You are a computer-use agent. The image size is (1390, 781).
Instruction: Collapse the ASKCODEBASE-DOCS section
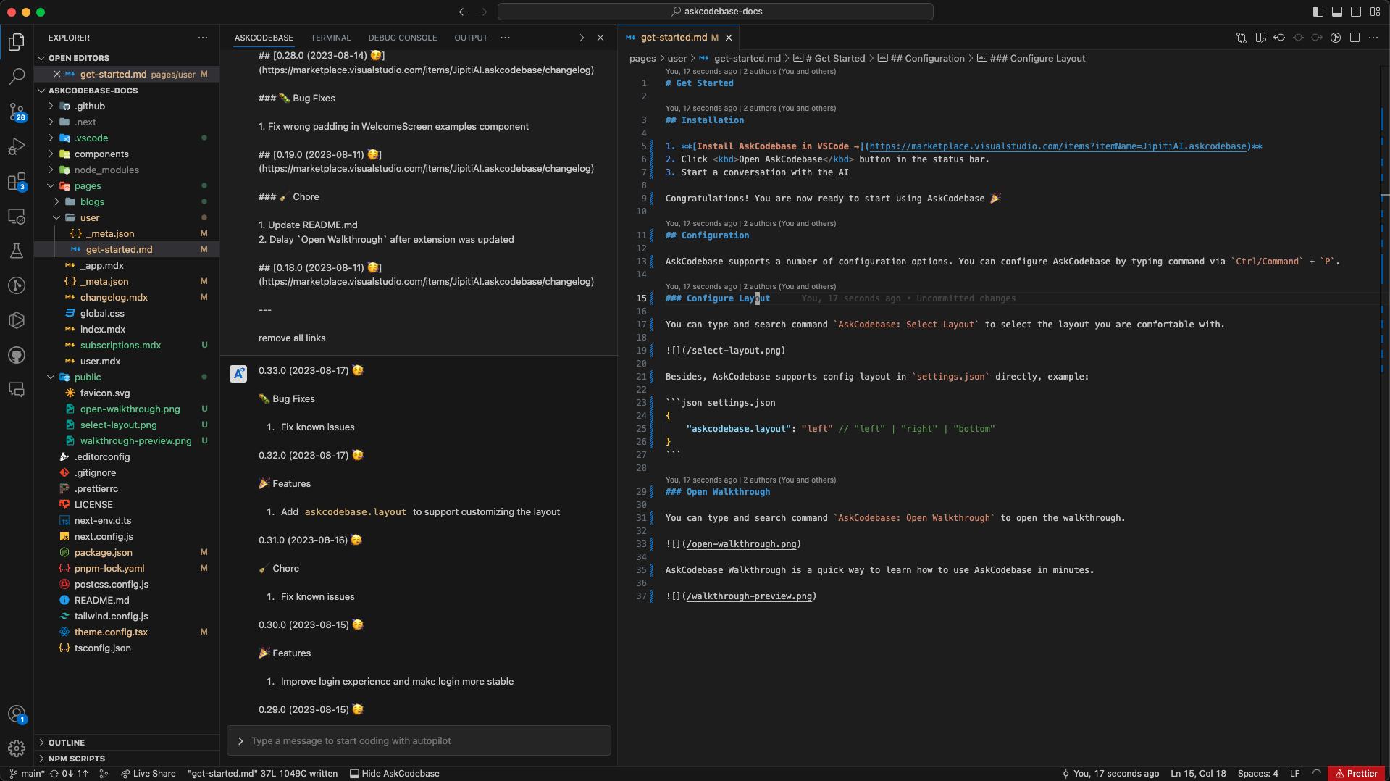tap(93, 91)
